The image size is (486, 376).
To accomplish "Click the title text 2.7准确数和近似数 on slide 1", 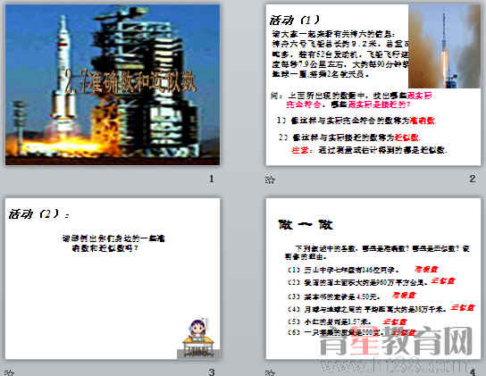I will pos(130,82).
